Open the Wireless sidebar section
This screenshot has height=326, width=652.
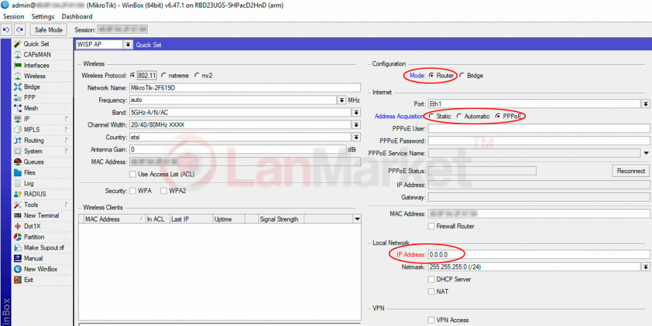tap(34, 76)
